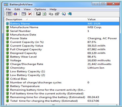Select the Manufacture Name row
Image resolution: width=122 pixels, height=107 pixels.
[62, 27]
